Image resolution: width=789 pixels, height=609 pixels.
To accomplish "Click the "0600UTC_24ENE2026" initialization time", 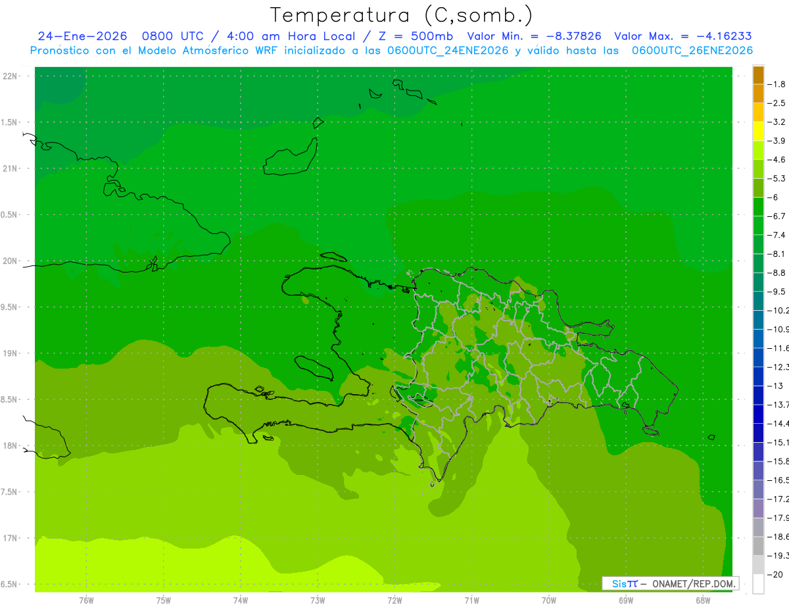I will pos(447,51).
